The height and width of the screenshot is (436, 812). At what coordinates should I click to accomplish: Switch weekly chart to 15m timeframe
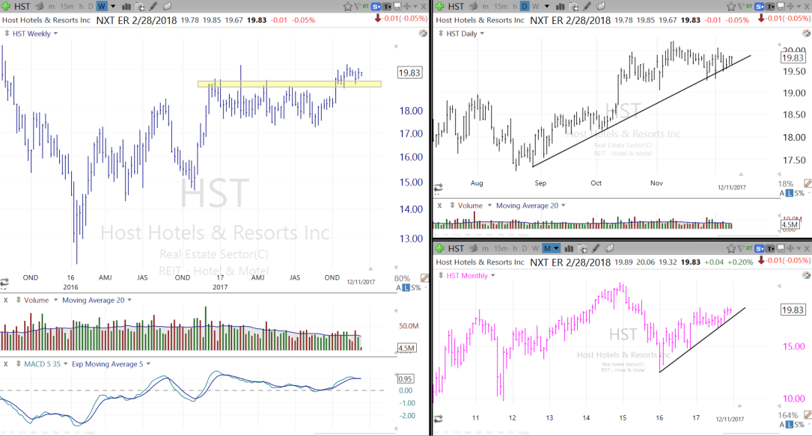(66, 7)
